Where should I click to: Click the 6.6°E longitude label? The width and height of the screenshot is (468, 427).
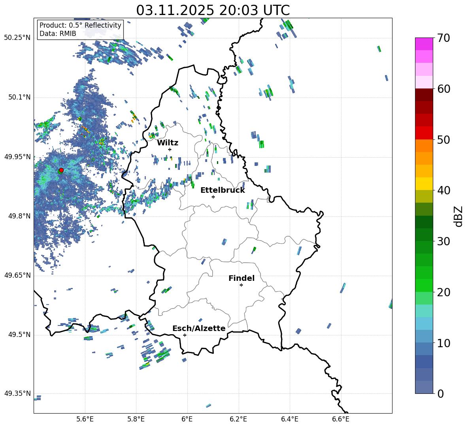tap(341, 419)
